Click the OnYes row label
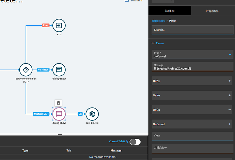This screenshot has width=235, height=160. pos(157,81)
